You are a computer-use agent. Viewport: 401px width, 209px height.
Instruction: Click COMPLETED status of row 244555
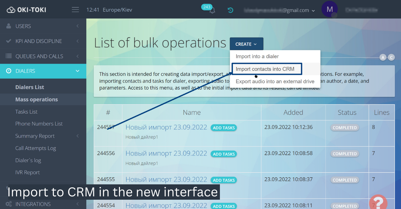click(x=345, y=180)
